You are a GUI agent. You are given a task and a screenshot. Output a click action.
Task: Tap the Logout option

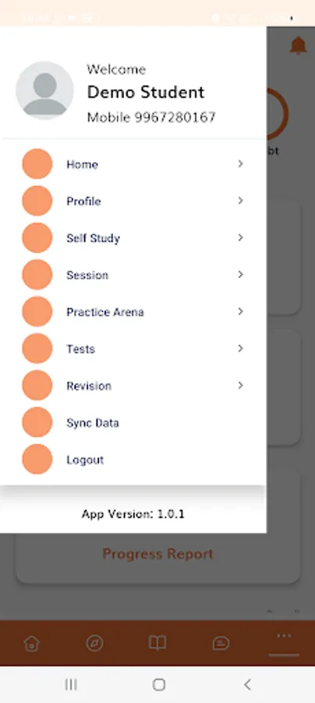tap(133, 459)
